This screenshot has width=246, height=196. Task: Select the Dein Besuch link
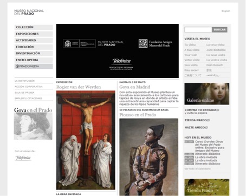215,65
